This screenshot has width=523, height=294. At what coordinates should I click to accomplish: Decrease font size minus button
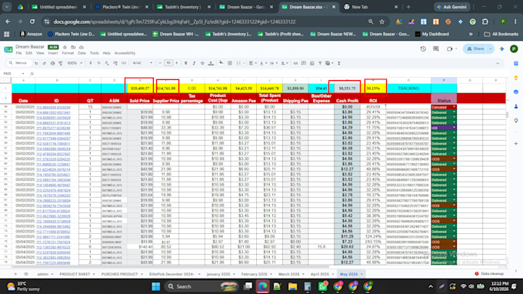click(160, 63)
